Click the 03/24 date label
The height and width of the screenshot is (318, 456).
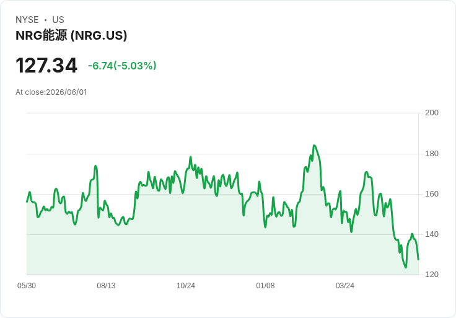point(345,286)
